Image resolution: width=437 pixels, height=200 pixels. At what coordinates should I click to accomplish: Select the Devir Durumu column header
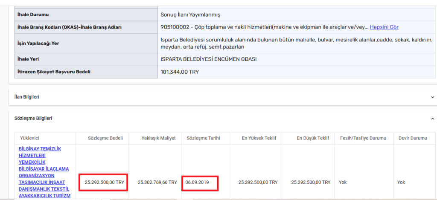coord(413,138)
